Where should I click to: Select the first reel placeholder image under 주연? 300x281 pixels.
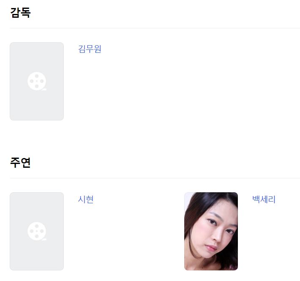(37, 231)
